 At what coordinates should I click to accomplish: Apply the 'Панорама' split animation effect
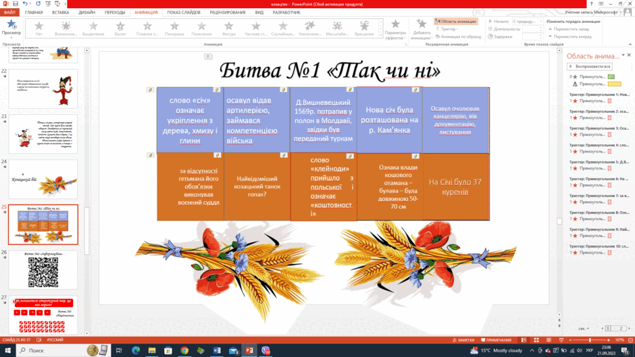(174, 29)
